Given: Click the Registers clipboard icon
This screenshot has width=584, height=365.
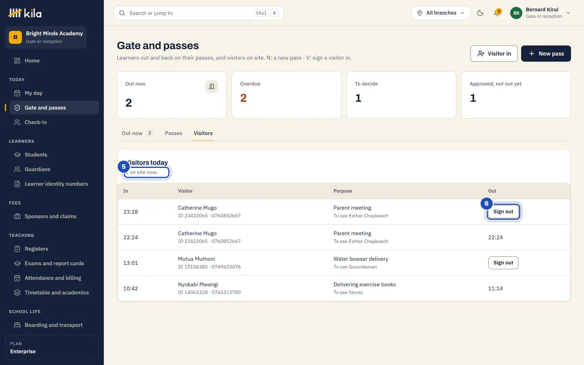Looking at the screenshot, I should pyautogui.click(x=17, y=249).
